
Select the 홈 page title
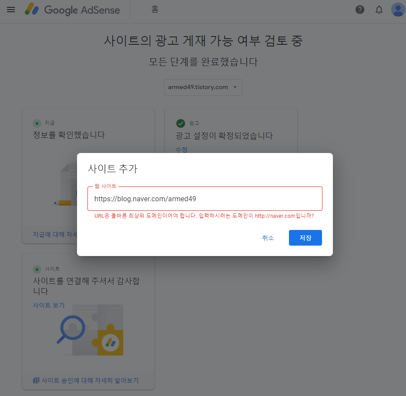point(155,9)
